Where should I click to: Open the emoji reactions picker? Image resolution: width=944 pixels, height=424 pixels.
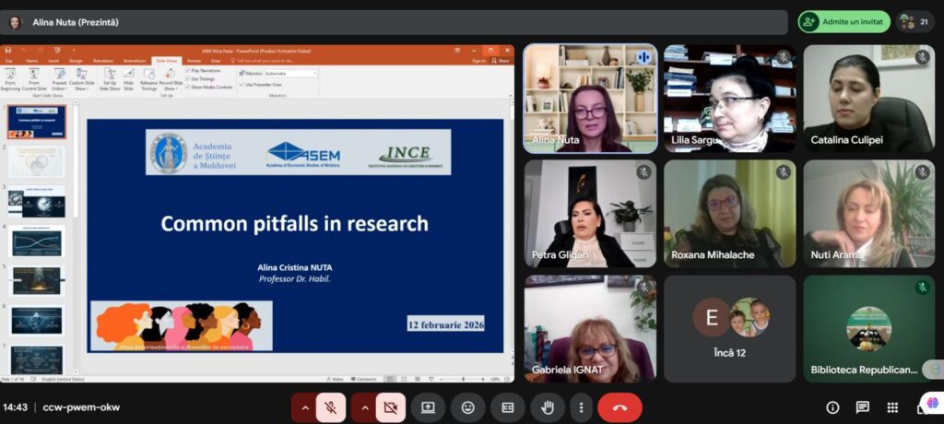point(468,407)
